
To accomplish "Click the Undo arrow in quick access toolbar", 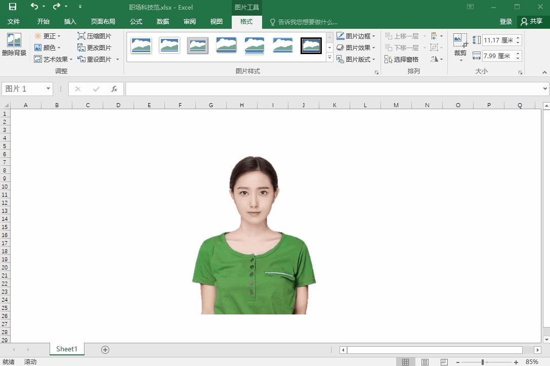I will [34, 7].
